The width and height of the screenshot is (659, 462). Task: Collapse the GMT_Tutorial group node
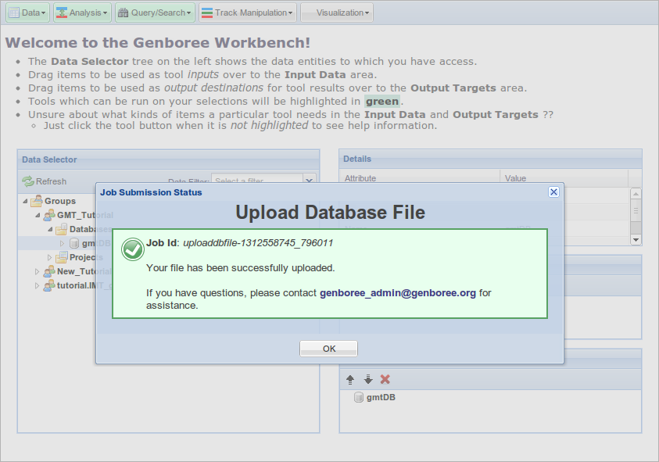point(38,215)
